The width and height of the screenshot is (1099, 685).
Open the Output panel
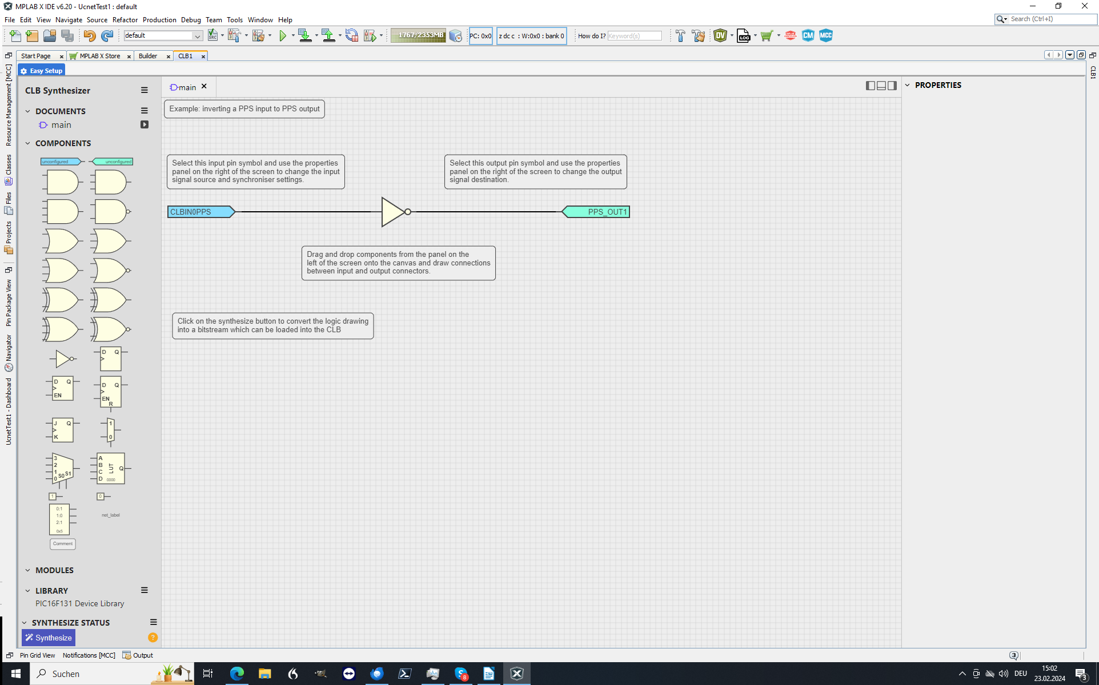point(138,655)
